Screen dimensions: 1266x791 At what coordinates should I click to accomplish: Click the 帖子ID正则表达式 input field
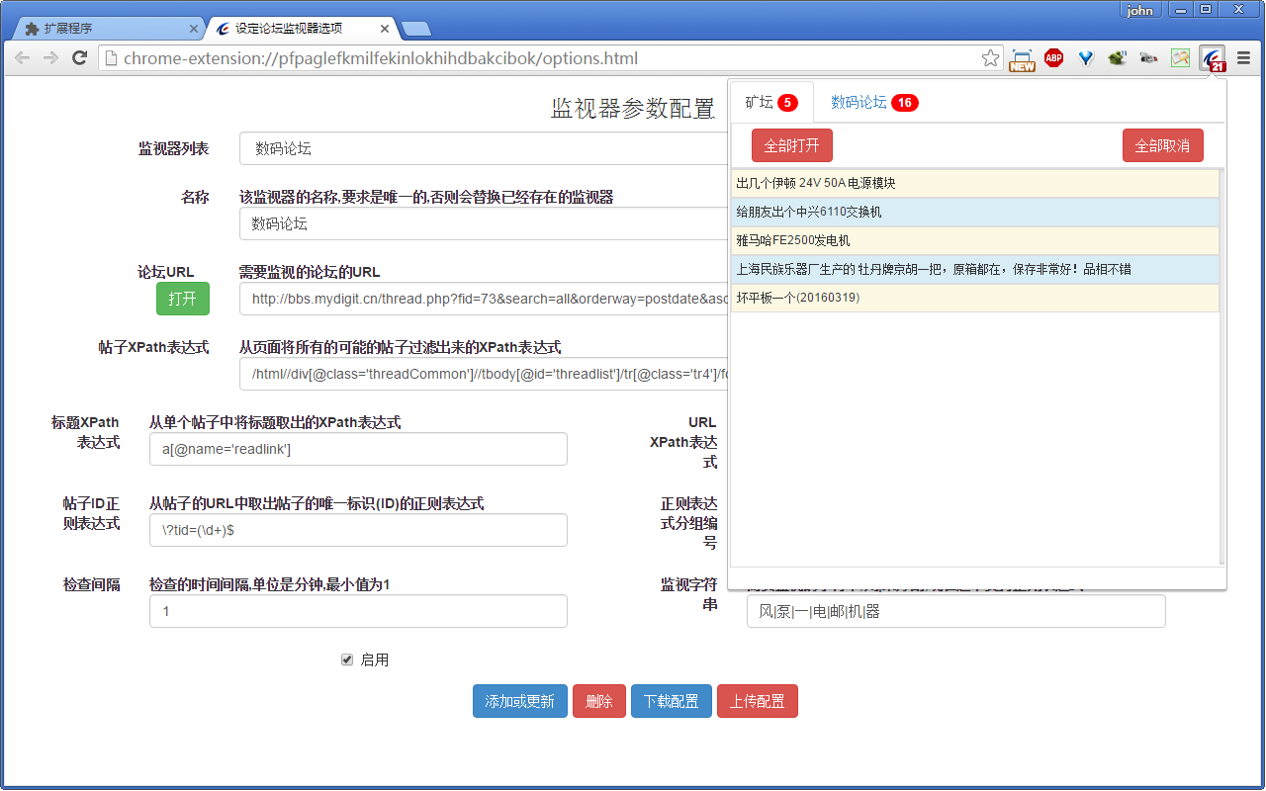coord(358,530)
